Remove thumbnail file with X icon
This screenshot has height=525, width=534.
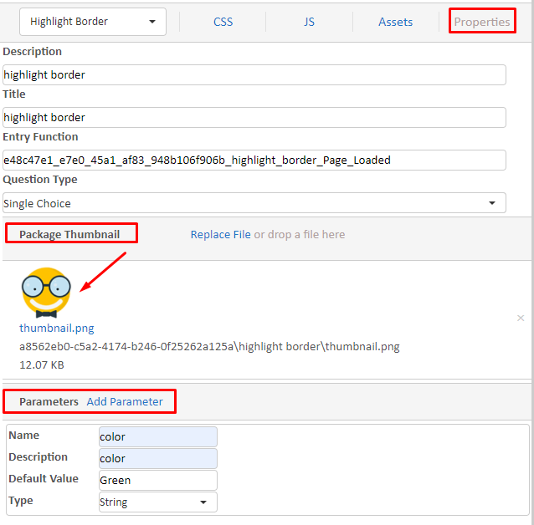point(521,319)
